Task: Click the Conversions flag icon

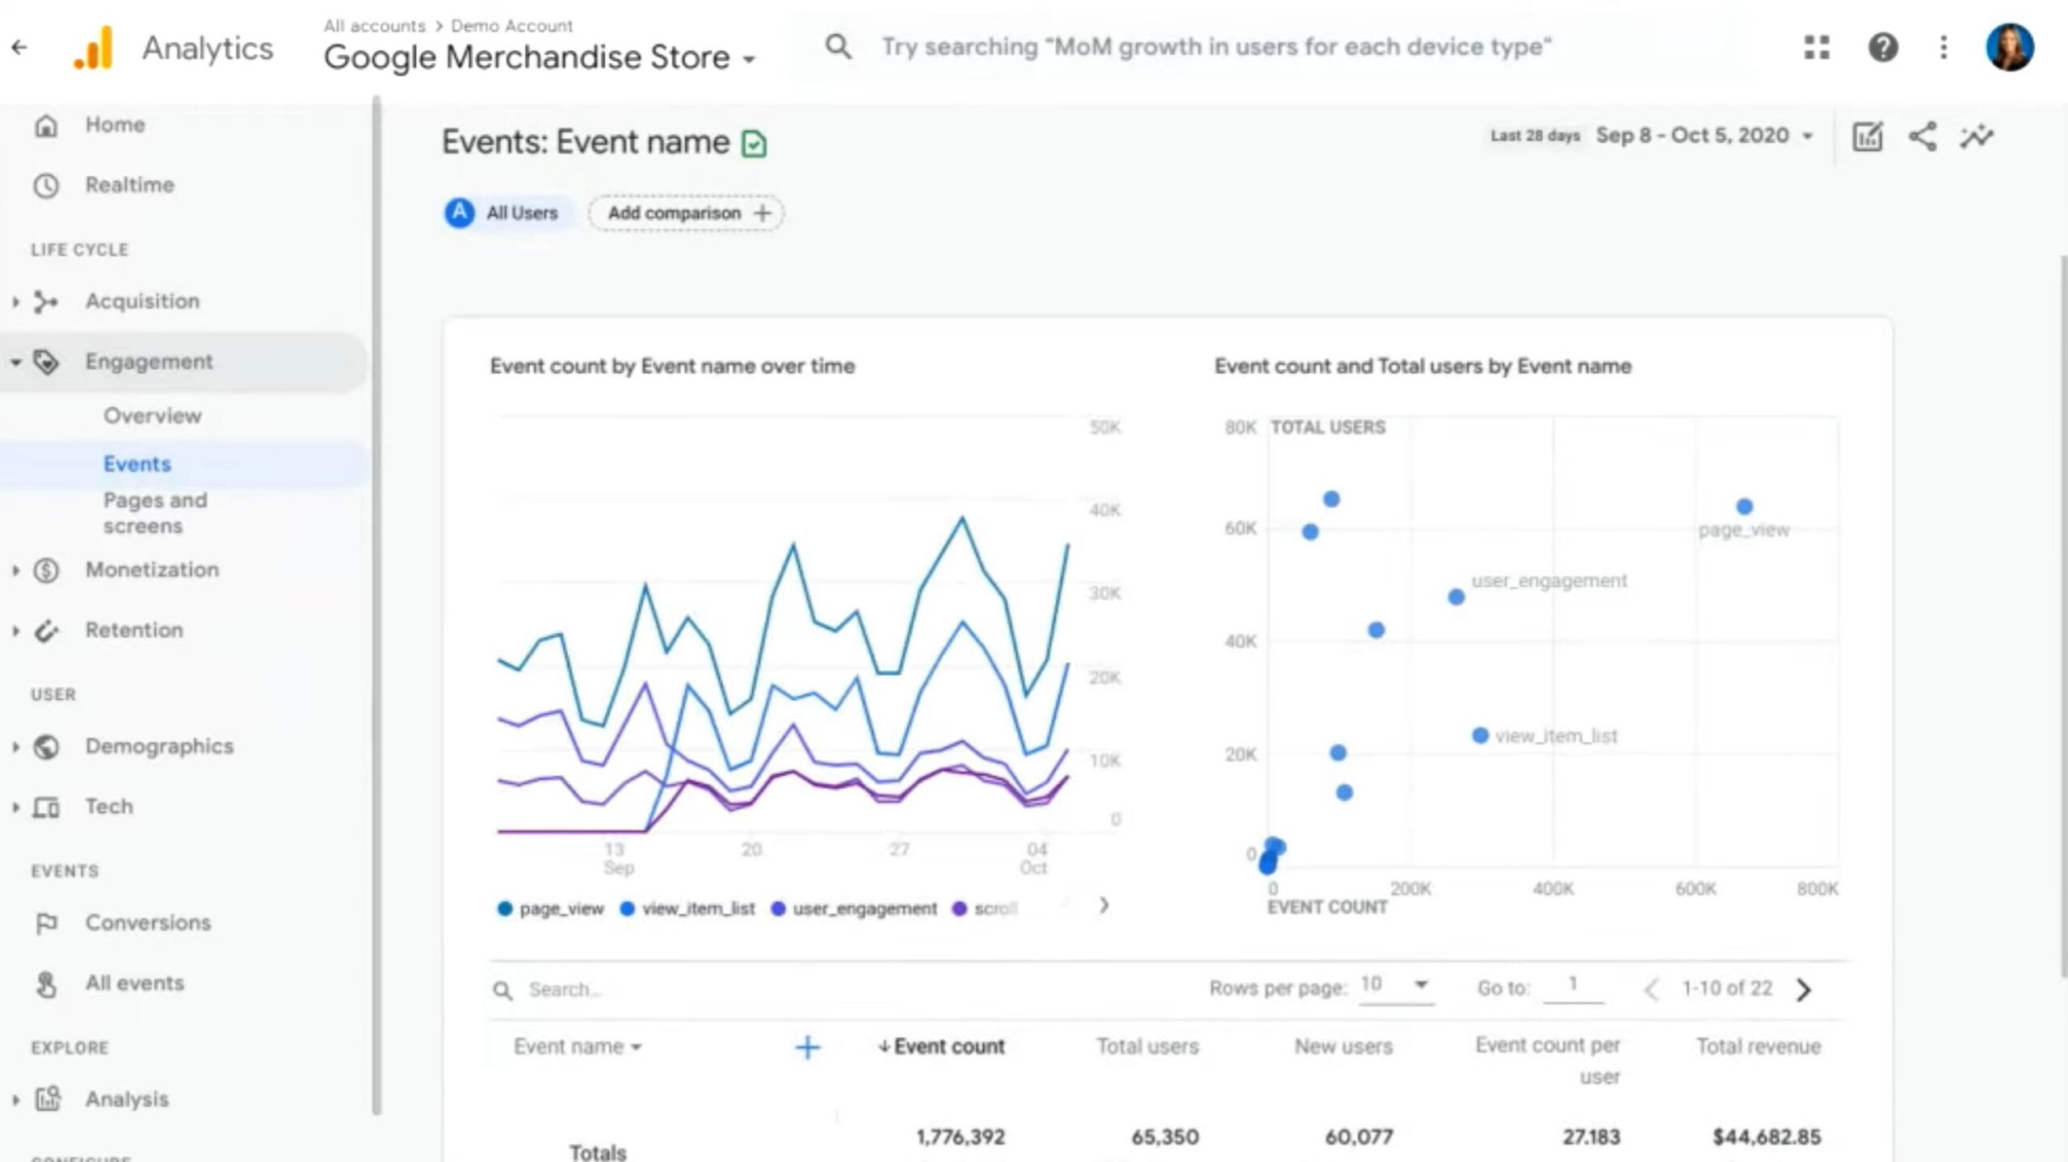Action: click(46, 923)
